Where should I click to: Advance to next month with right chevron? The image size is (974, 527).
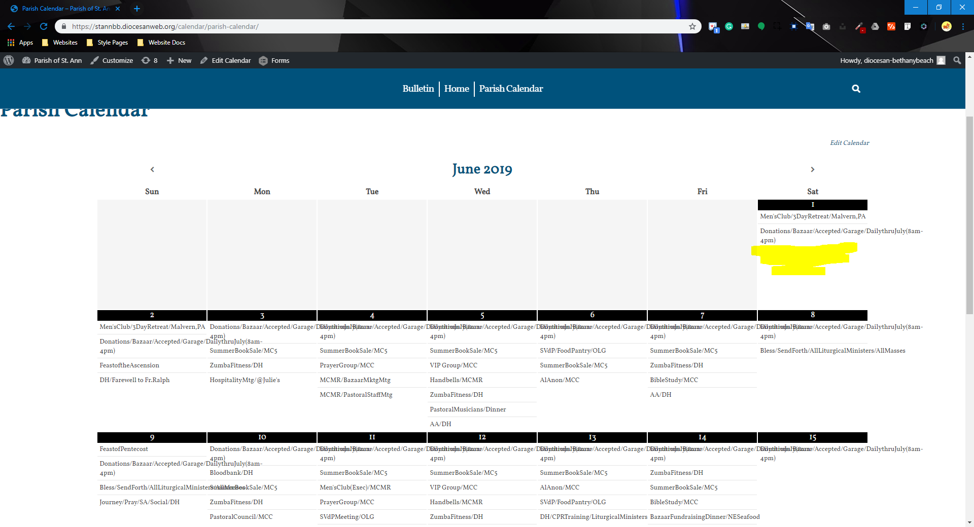coord(812,169)
